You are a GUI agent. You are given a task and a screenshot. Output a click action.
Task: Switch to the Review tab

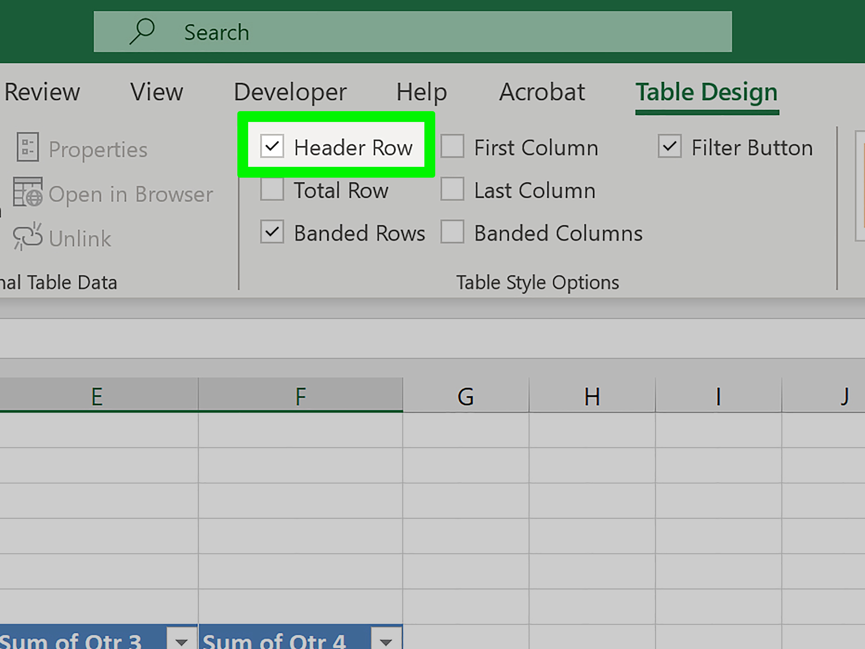click(x=42, y=92)
